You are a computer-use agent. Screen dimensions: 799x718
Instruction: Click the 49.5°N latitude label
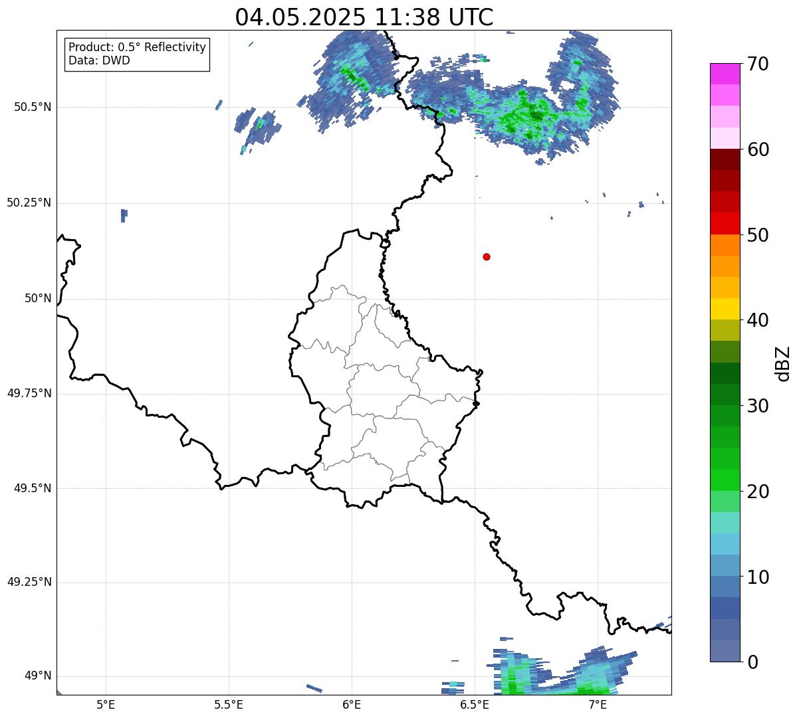32,488
